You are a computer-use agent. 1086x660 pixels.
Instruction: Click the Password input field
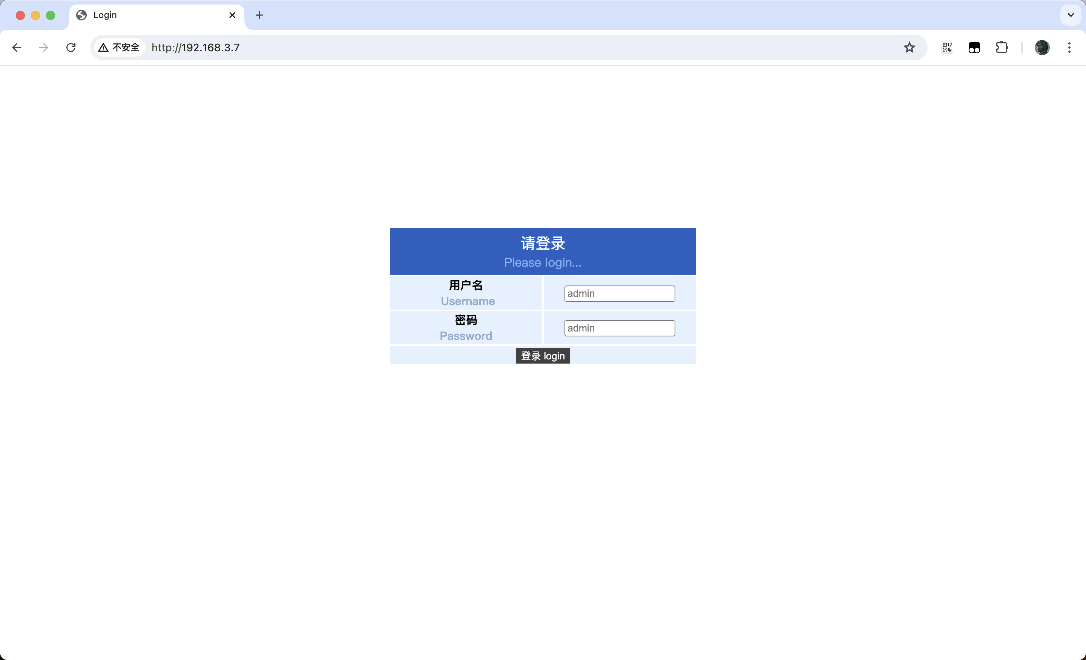[619, 328]
